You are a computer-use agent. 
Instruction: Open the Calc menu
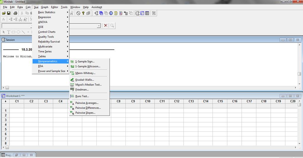[28, 7]
